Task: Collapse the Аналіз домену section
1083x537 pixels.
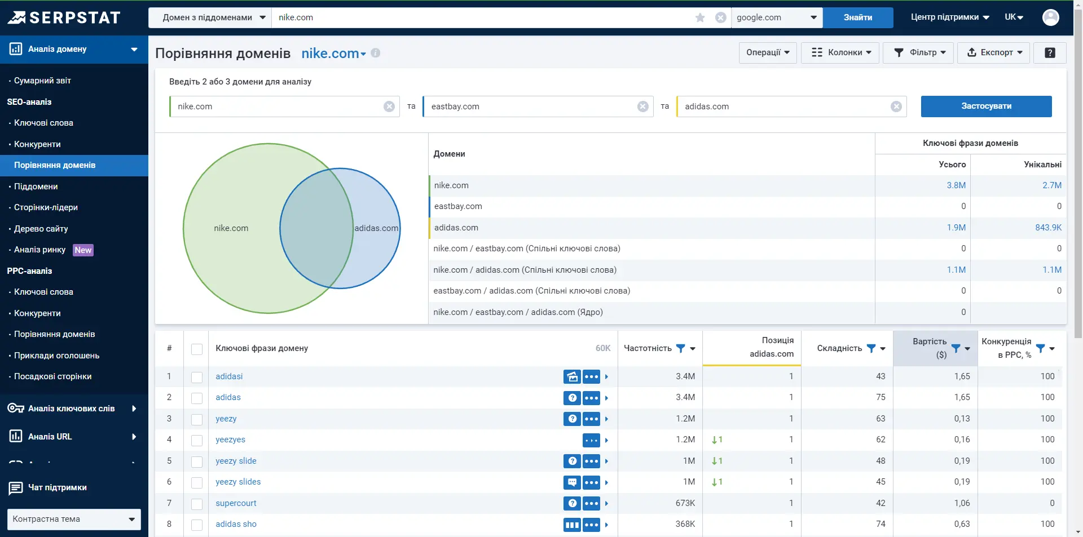Action: [74, 49]
